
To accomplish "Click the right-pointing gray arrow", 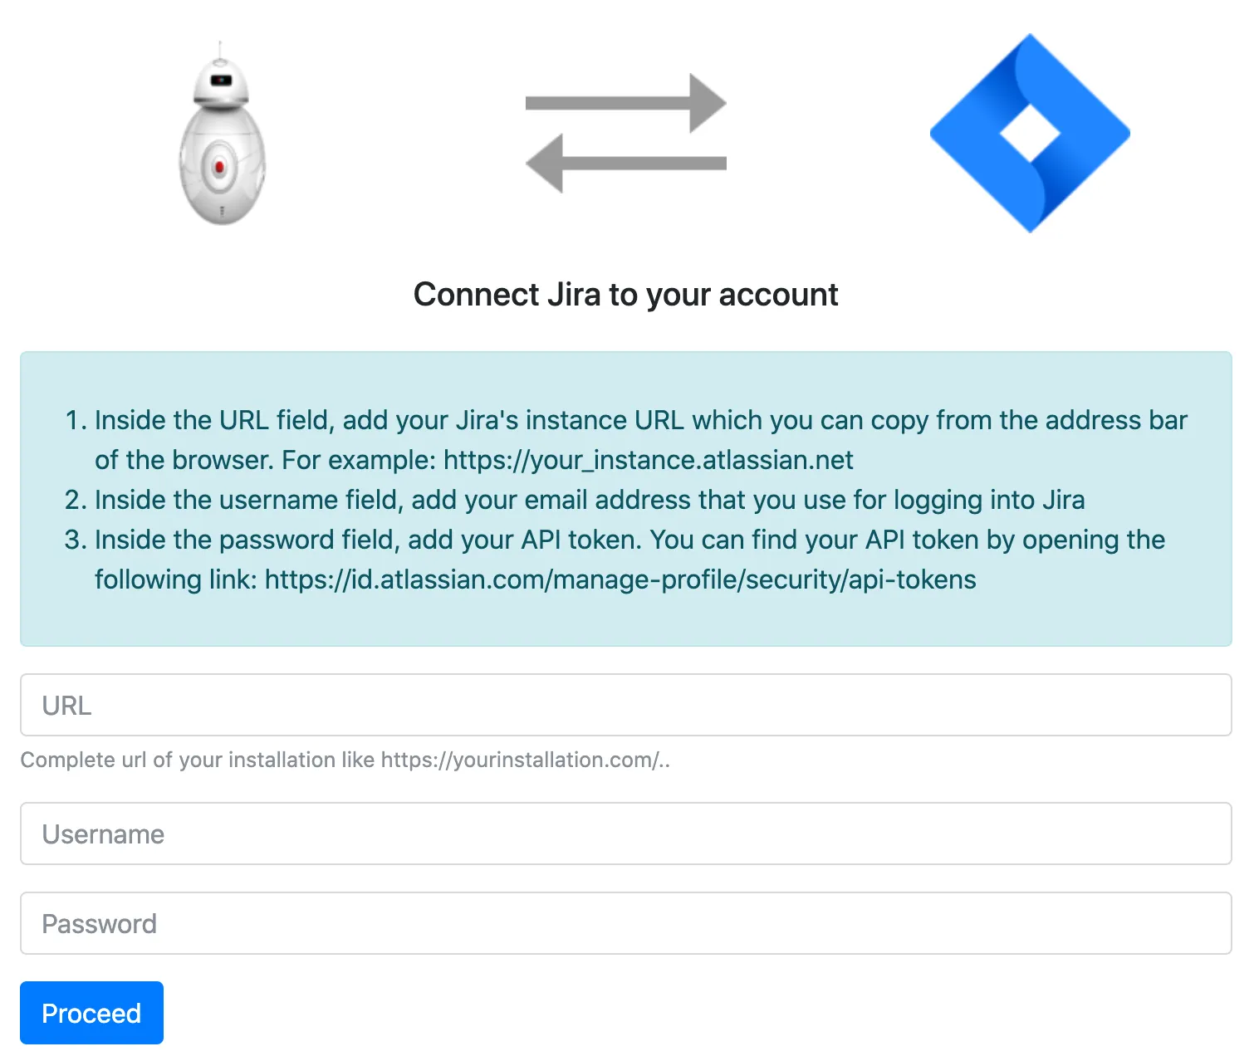I will pos(626,103).
